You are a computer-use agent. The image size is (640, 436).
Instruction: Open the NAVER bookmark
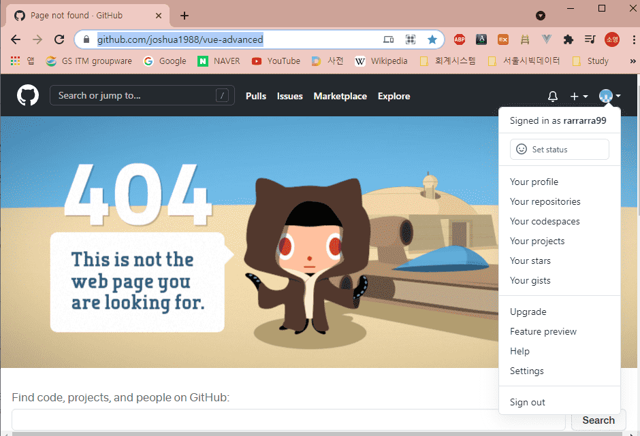[219, 61]
